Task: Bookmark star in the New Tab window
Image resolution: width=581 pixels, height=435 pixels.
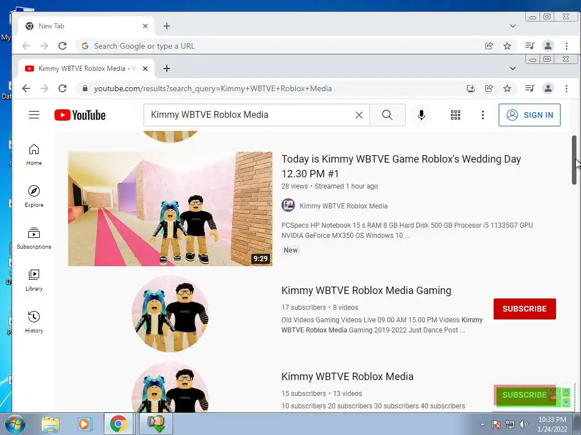Action: point(507,46)
